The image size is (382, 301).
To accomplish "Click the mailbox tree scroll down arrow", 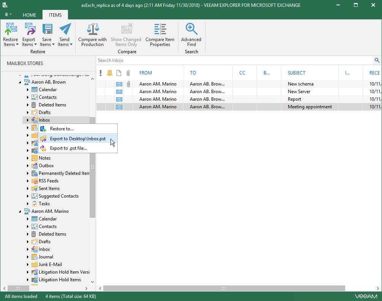I will [92, 282].
